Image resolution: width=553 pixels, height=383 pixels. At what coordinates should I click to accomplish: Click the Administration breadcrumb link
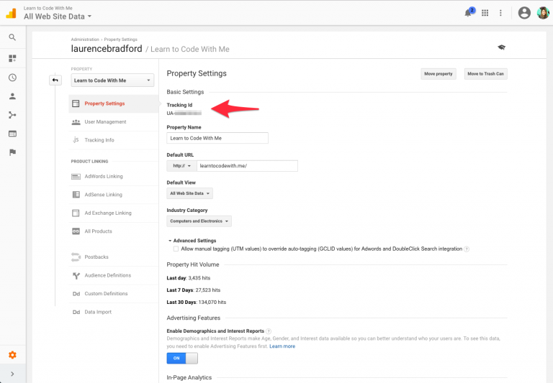click(85, 40)
